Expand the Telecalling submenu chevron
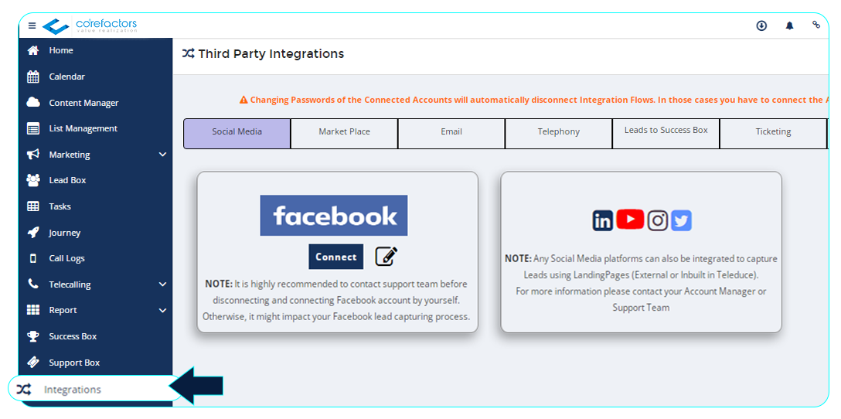841x419 pixels. [163, 284]
